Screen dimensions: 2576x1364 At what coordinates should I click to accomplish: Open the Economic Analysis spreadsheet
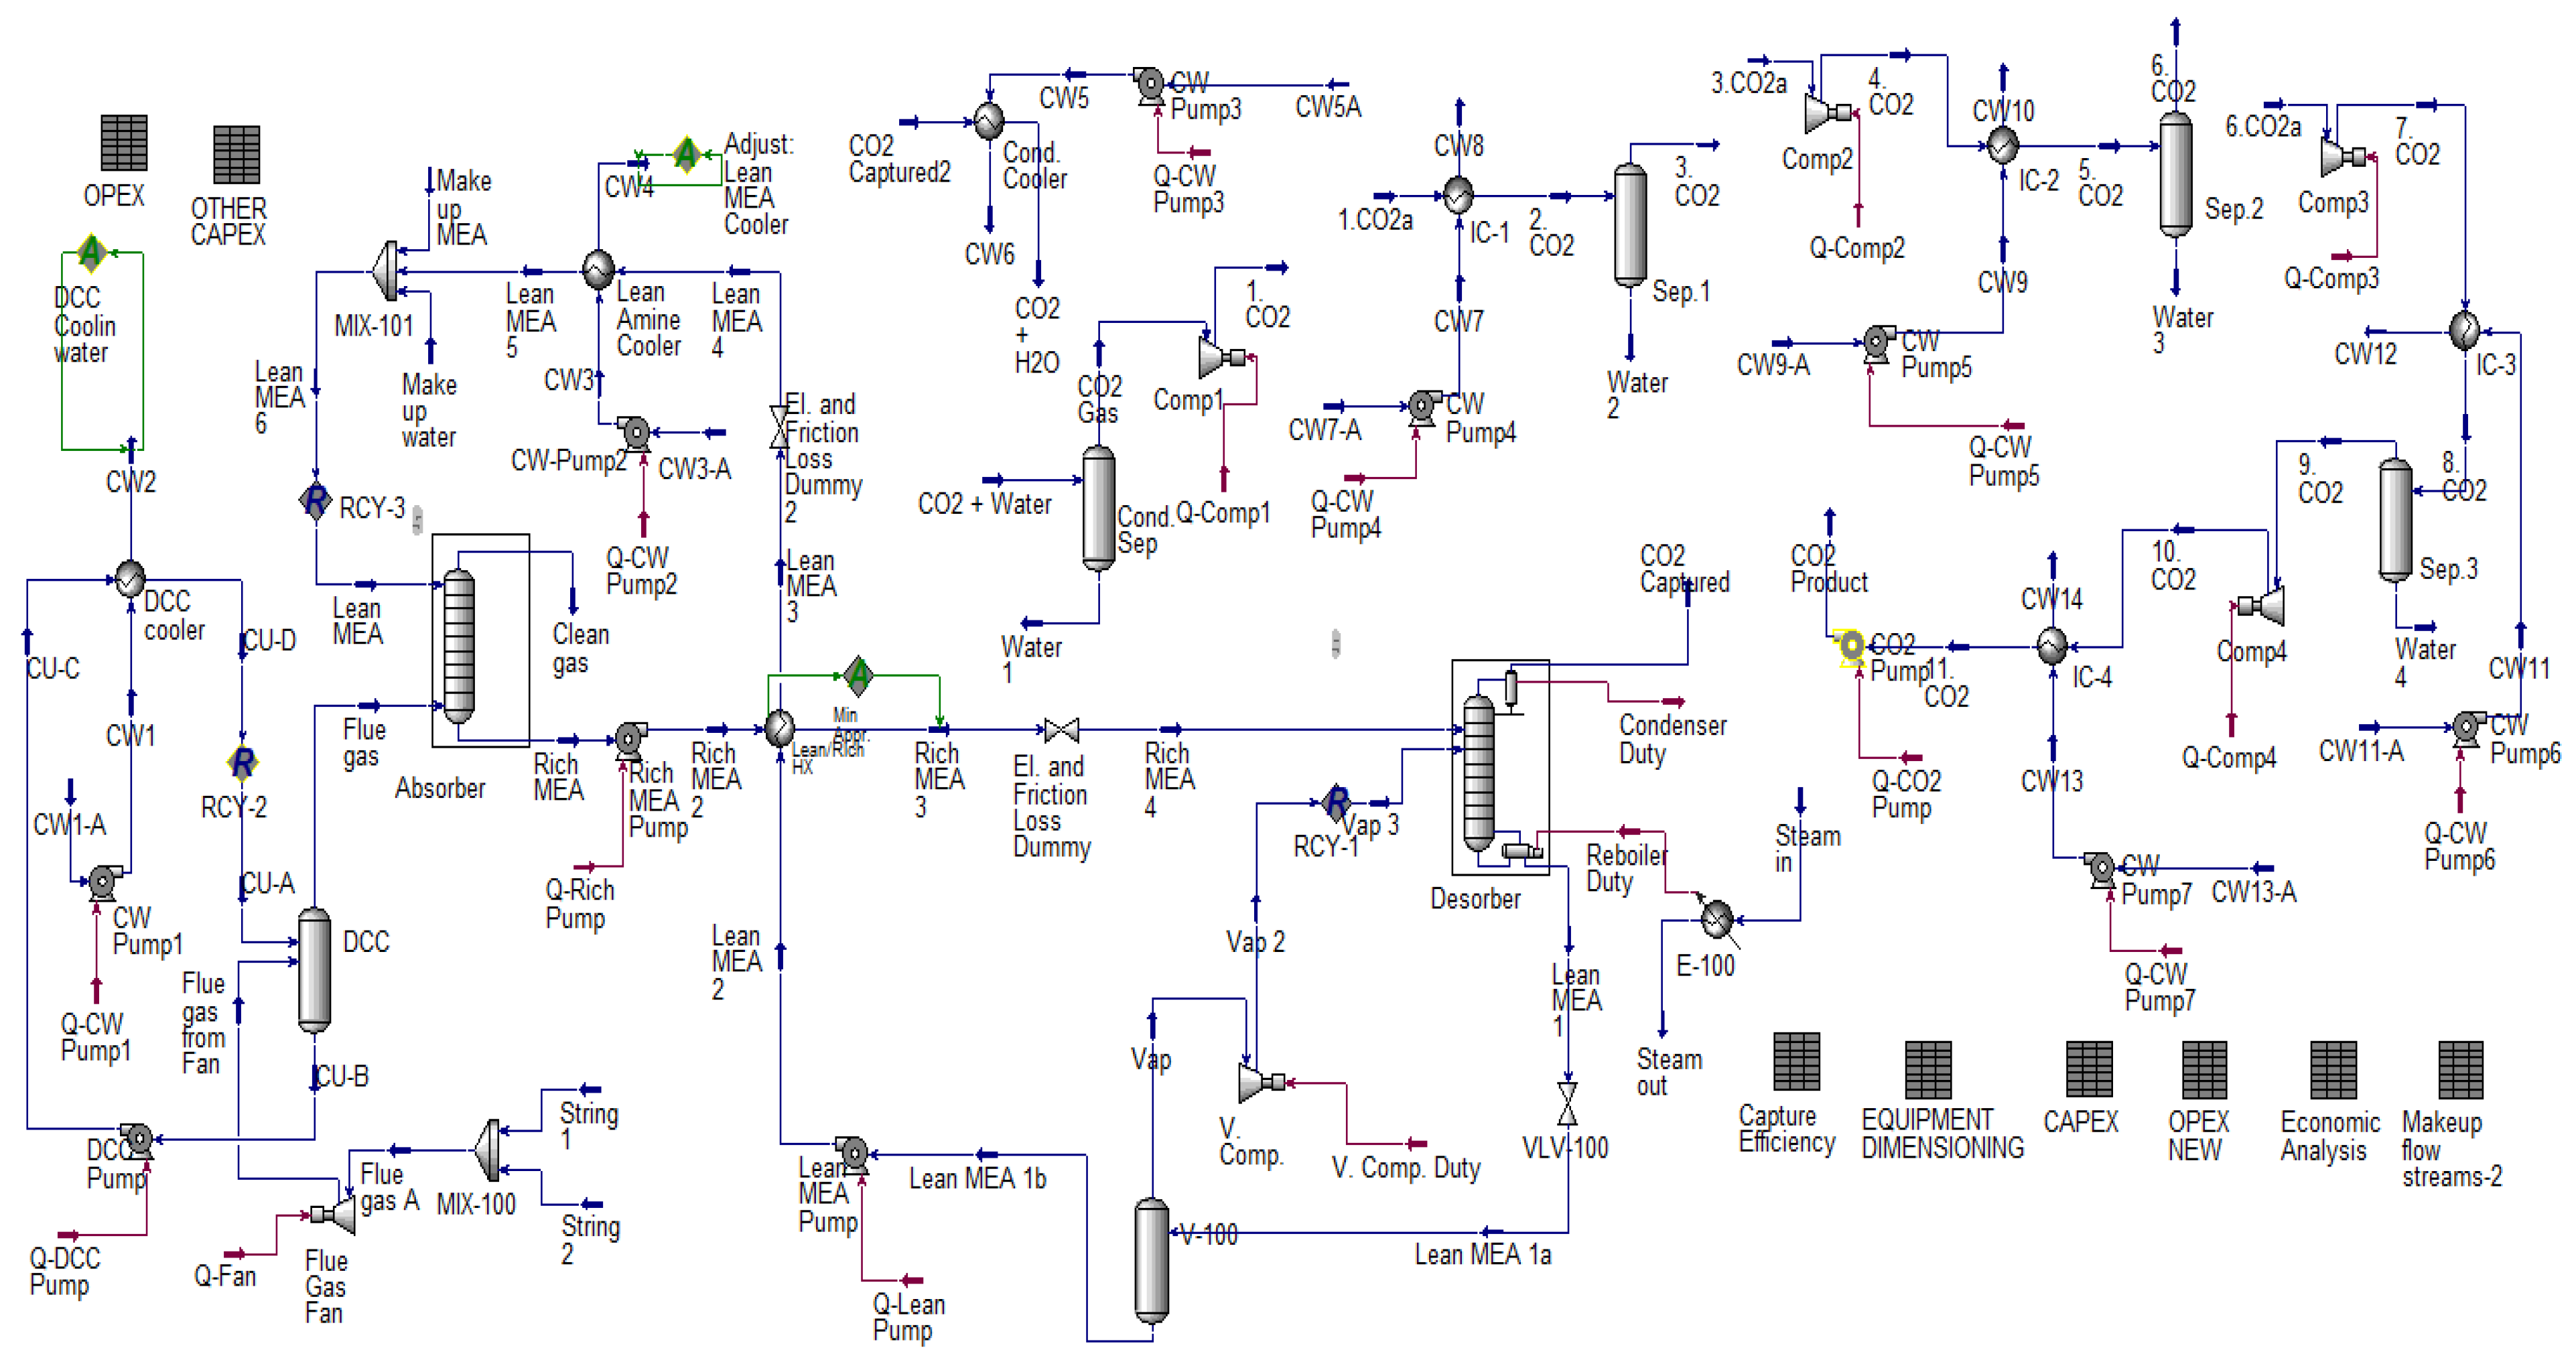point(2333,1069)
